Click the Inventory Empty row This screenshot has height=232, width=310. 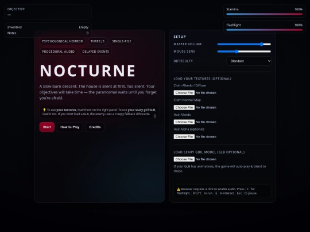point(48,27)
